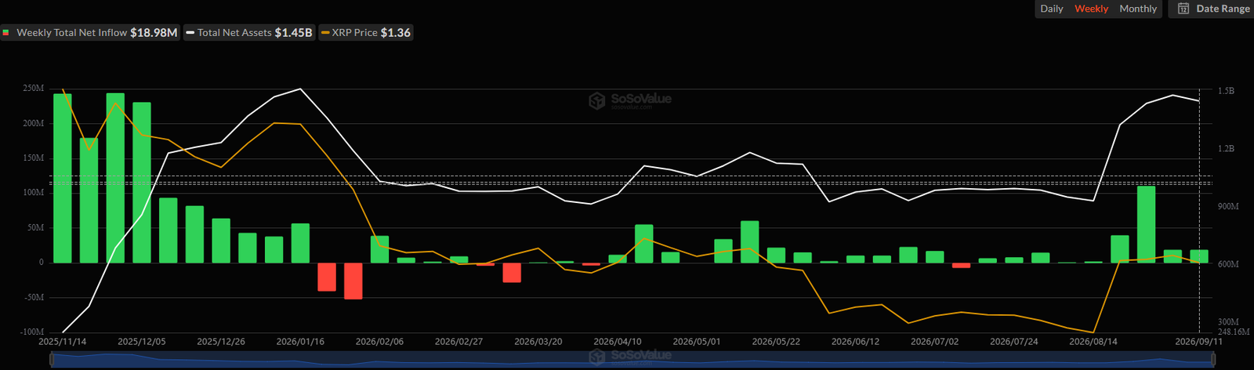
Task: Click the calendar icon beside Date Range
Action: [x=1183, y=9]
